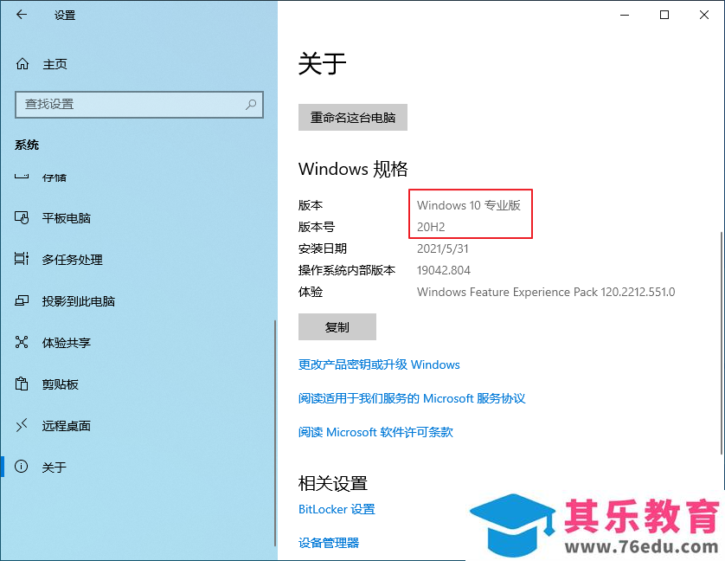Click the 体验 label
This screenshot has height=561, width=725.
click(311, 292)
